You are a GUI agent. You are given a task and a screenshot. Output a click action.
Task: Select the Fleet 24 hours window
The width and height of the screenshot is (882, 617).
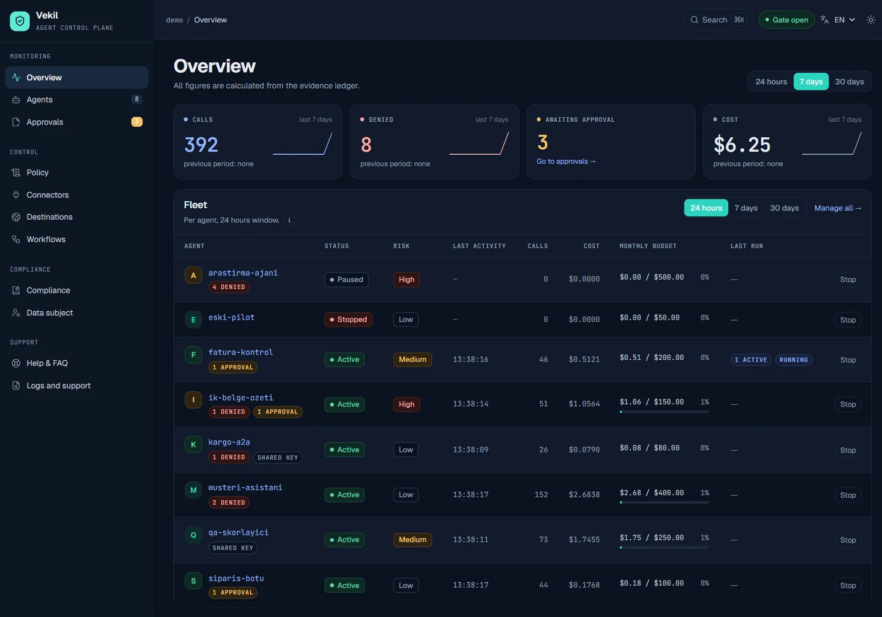pyautogui.click(x=706, y=208)
